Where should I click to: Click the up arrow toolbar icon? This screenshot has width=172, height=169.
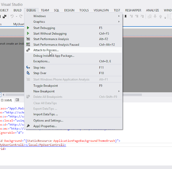pos(160,16)
